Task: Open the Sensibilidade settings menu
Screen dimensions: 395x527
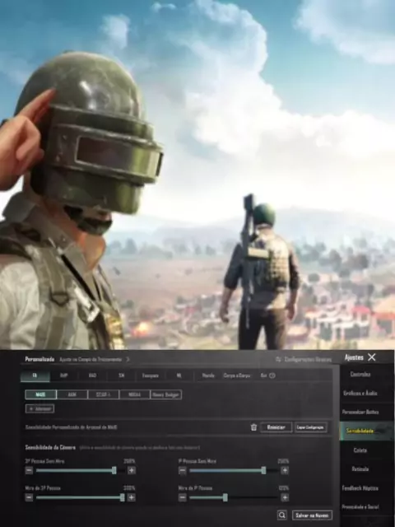Action: coord(360,431)
